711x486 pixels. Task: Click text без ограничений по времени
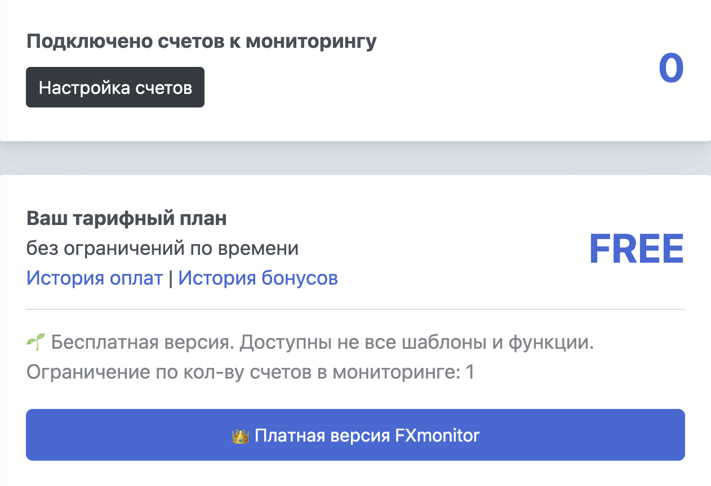[x=162, y=248]
